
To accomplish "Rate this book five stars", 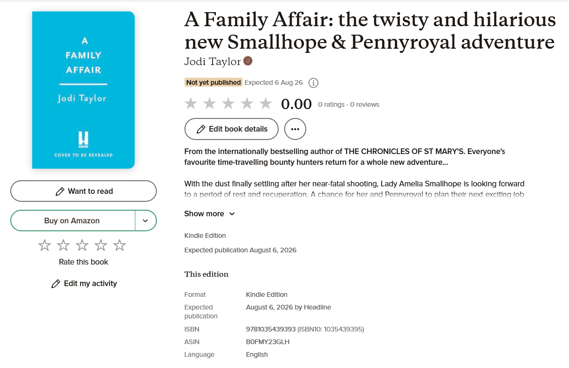I will (x=120, y=245).
